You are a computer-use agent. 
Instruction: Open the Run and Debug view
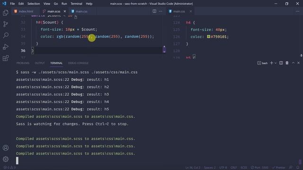[x=6, y=47]
